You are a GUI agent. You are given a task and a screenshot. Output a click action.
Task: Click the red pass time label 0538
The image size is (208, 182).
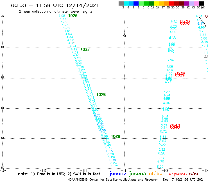185,22
